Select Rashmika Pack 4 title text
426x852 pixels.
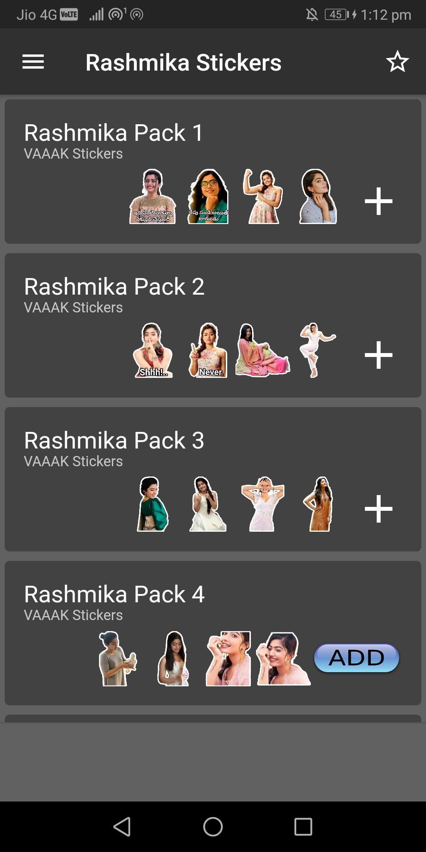click(x=114, y=594)
